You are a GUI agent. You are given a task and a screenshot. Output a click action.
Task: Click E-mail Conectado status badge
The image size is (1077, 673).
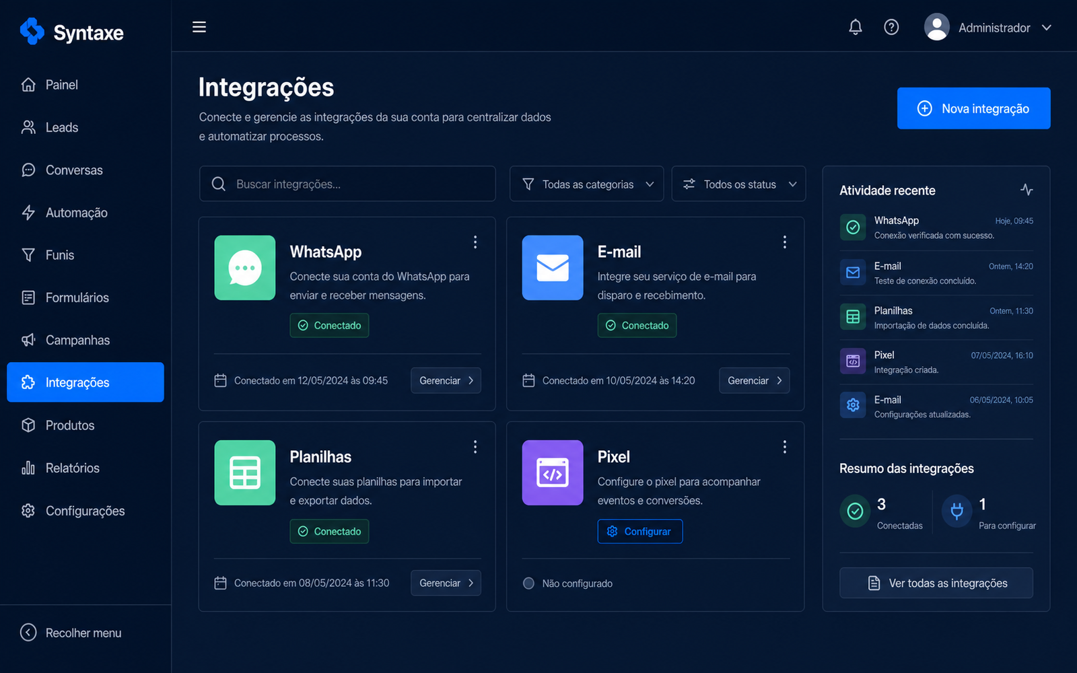[x=637, y=325]
